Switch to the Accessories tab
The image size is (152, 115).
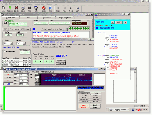[47, 18]
